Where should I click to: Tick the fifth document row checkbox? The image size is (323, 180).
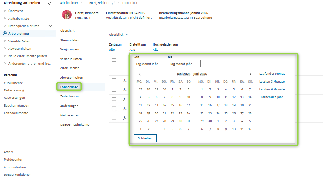(114, 118)
